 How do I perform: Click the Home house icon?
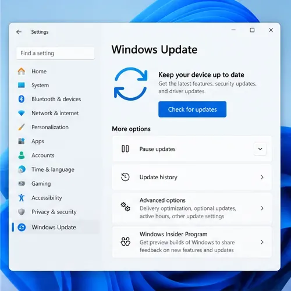click(22, 71)
